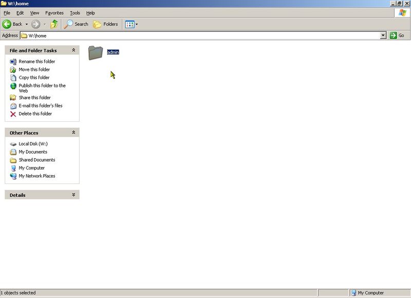Click the Rename this folder icon
The image size is (411, 298).
pos(13,62)
